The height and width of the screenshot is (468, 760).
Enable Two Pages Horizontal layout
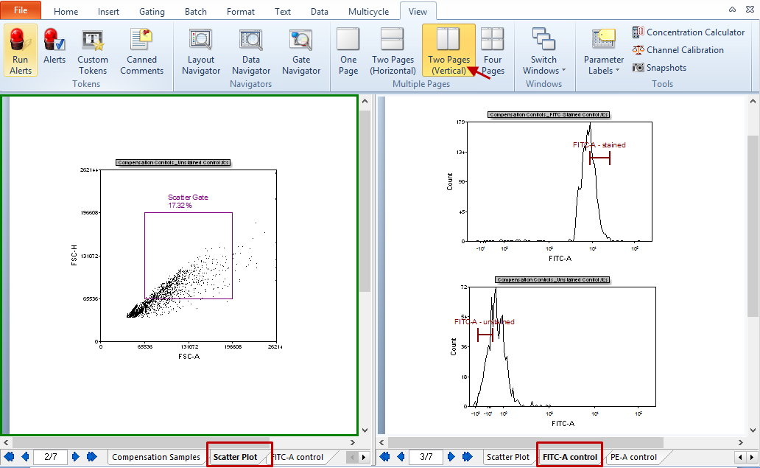tap(393, 50)
